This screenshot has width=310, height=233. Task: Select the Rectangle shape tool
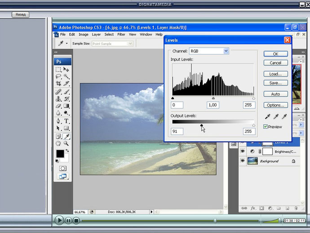click(x=66, y=128)
